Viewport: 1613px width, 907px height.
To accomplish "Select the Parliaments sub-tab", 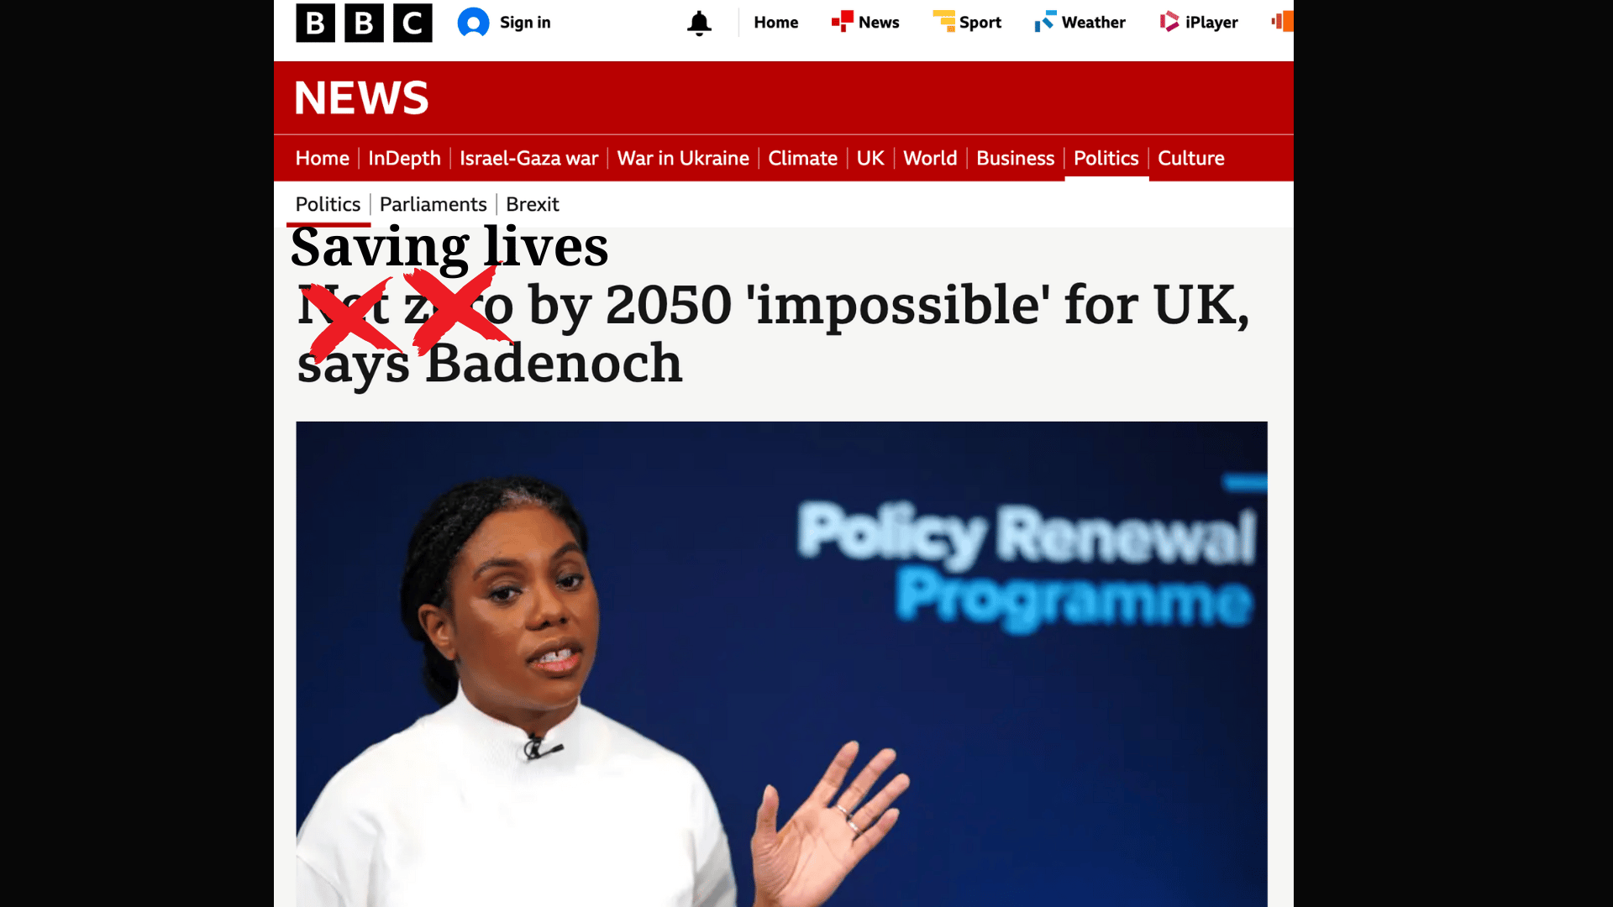I will tap(433, 204).
